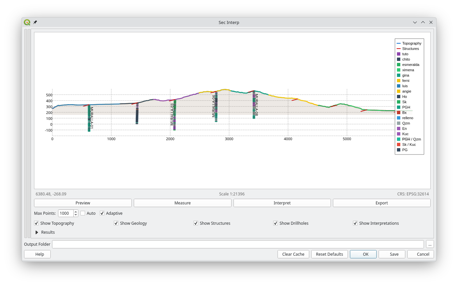Viewport: 458px width, 287px height.
Task: Expand the Results section
Action: [37, 232]
